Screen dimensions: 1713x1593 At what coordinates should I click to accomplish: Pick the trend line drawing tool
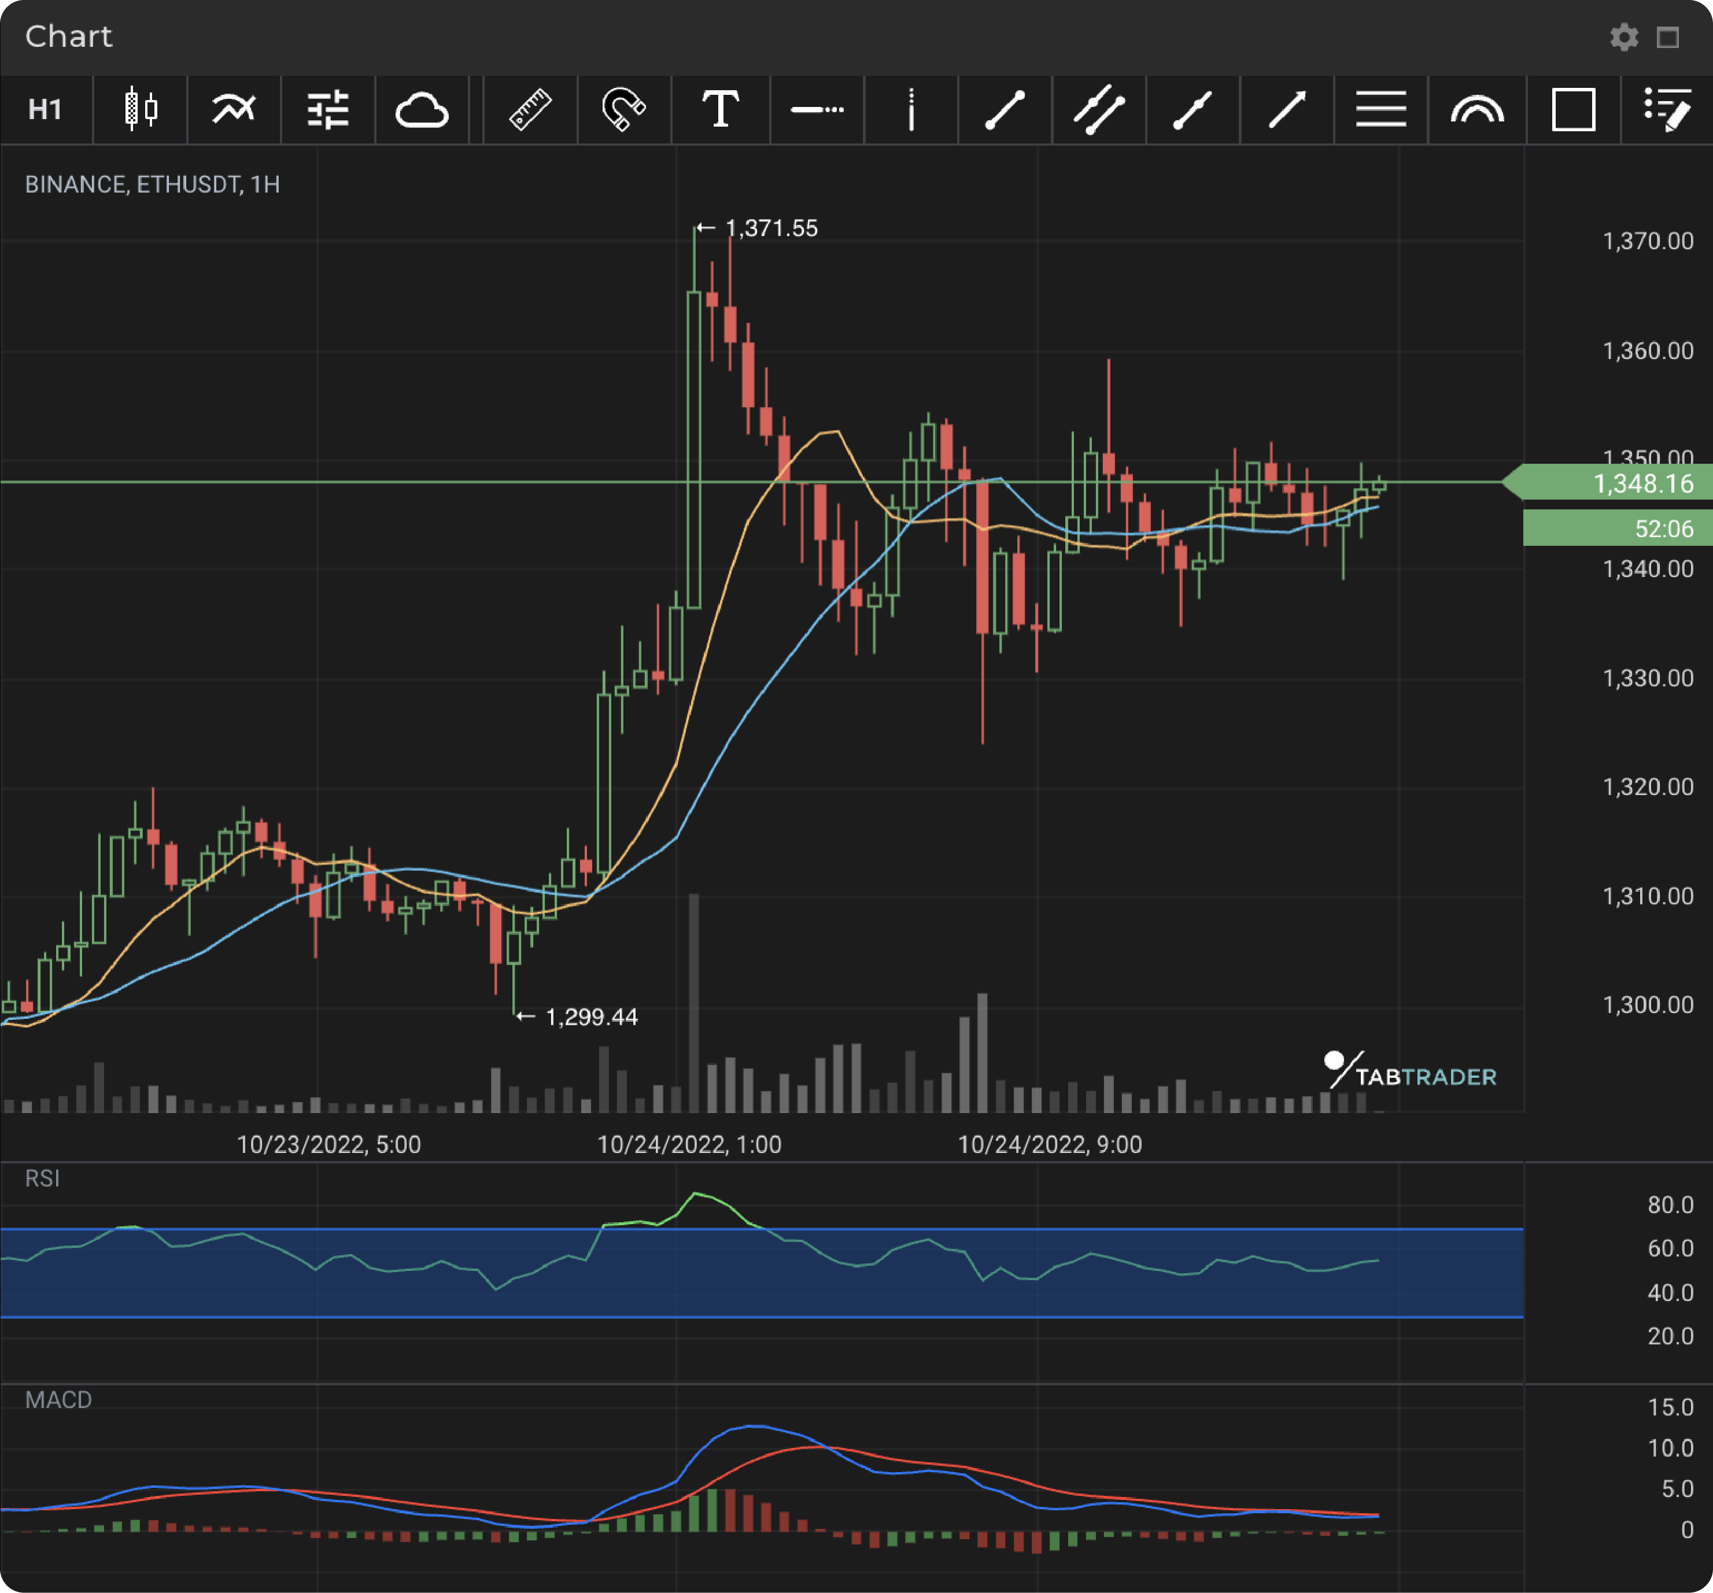[1005, 109]
